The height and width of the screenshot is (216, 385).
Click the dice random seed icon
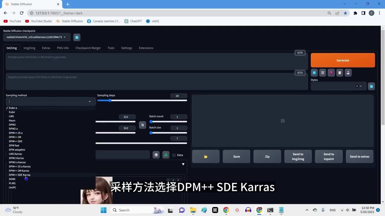click(156, 155)
